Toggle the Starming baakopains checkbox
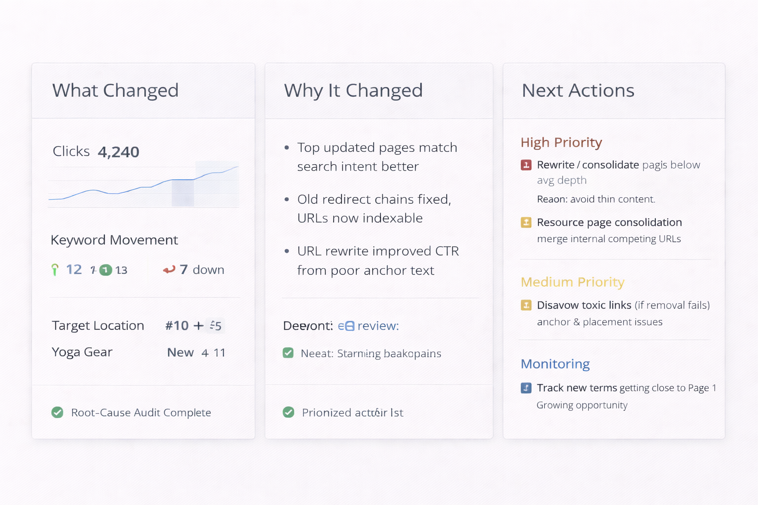The height and width of the screenshot is (505, 758). click(288, 353)
